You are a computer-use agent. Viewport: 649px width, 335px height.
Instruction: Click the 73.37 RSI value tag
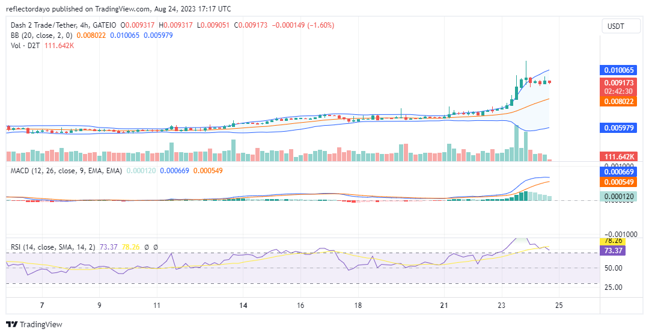click(x=612, y=251)
